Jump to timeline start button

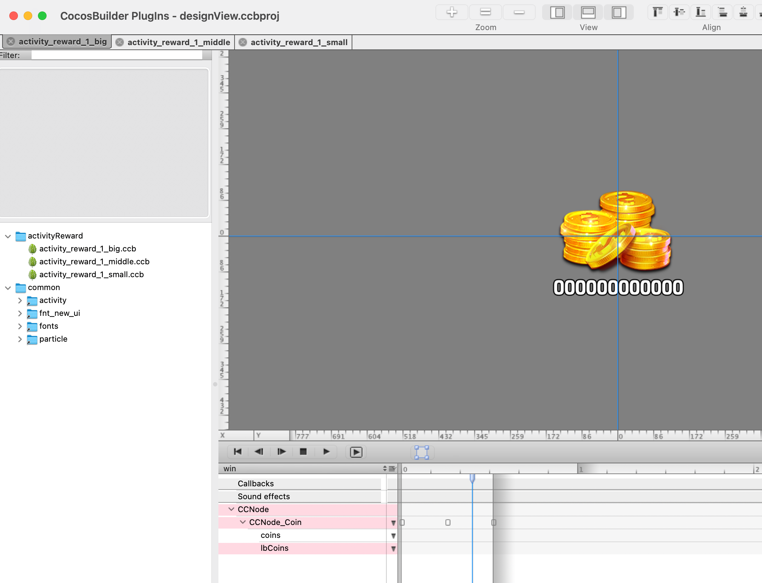pyautogui.click(x=237, y=452)
